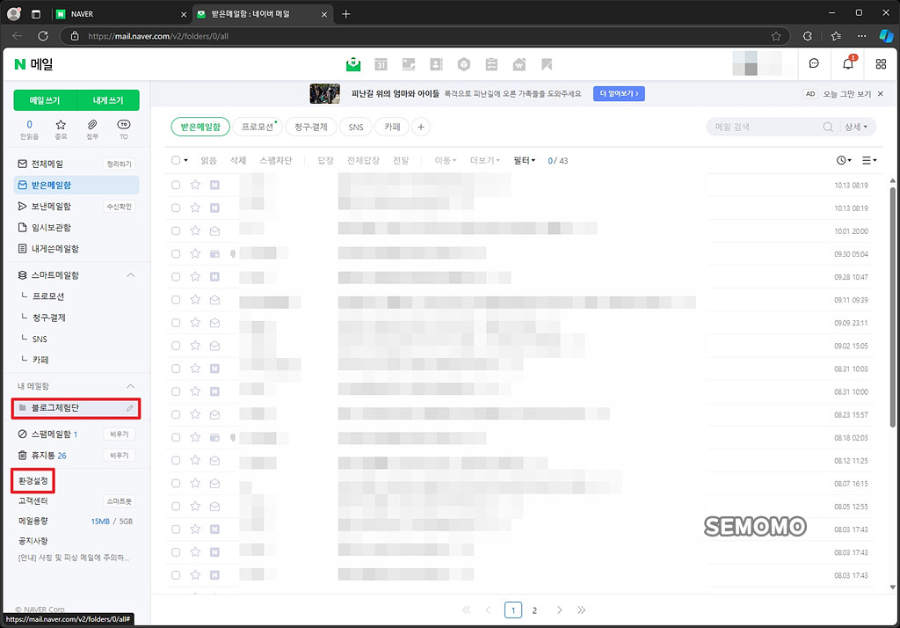Image resolution: width=900 pixels, height=628 pixels.
Task: Open the clock sort-order dropdown
Action: click(844, 160)
